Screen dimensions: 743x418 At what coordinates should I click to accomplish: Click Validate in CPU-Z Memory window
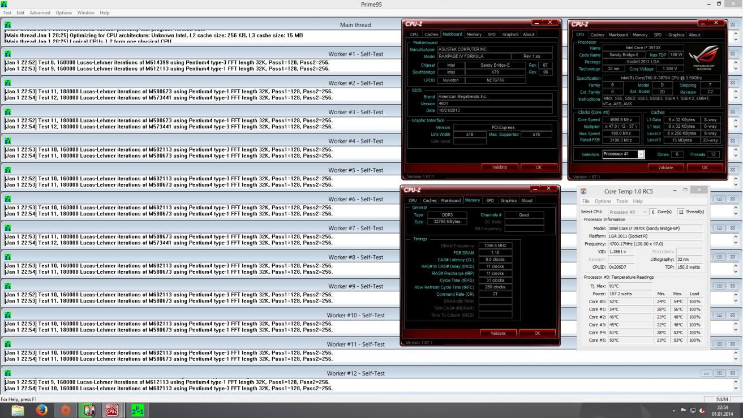498,333
